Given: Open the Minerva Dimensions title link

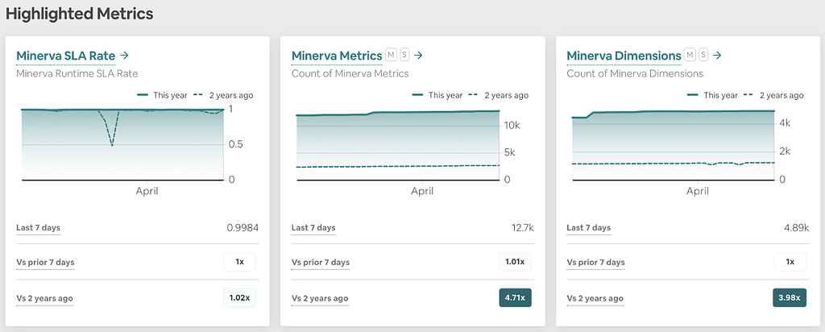Looking at the screenshot, I should coord(624,56).
